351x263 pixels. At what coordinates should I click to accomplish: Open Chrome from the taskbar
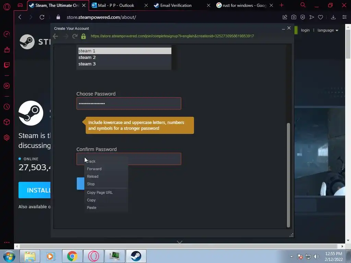click(x=72, y=256)
